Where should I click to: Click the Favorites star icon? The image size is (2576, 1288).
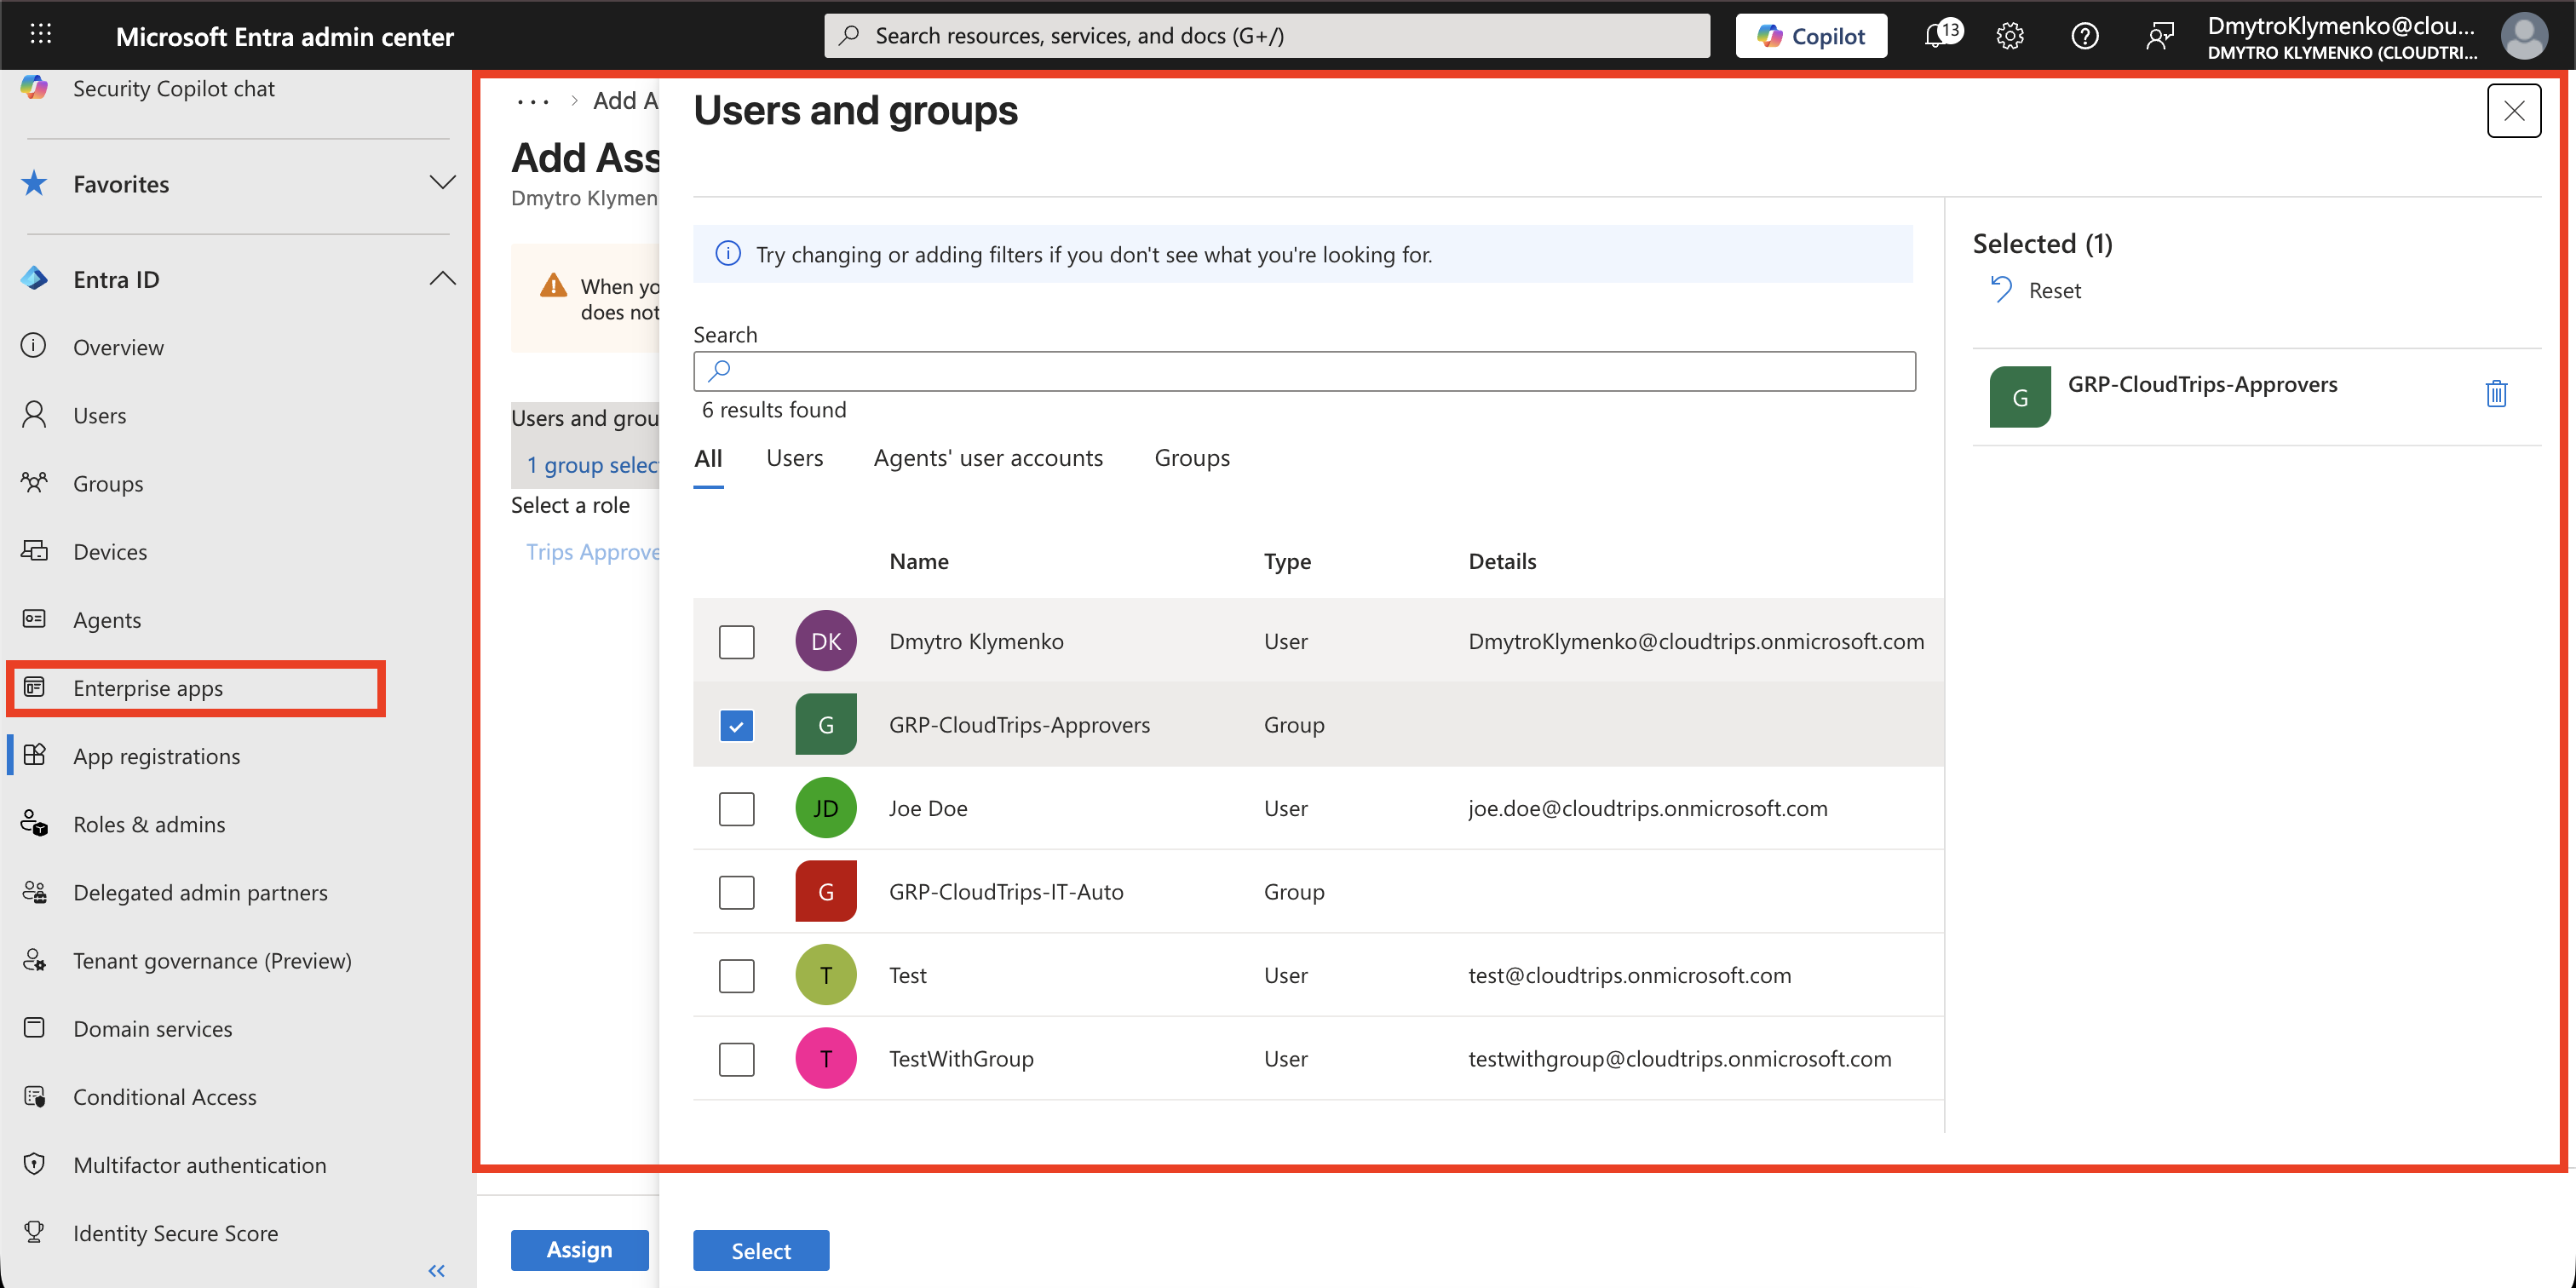coord(34,183)
